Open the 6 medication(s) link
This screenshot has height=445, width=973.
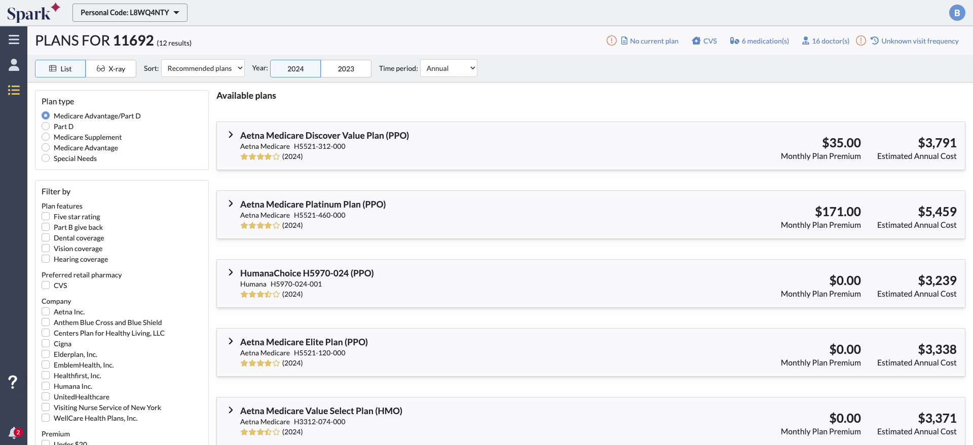759,41
